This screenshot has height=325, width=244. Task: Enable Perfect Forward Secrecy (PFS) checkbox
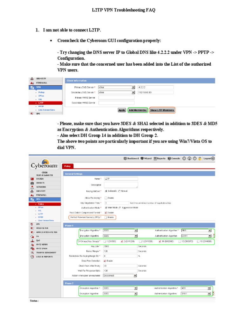click(106, 217)
